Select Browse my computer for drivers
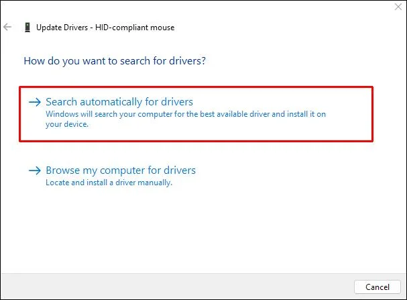Image resolution: width=407 pixels, height=300 pixels. (x=121, y=170)
